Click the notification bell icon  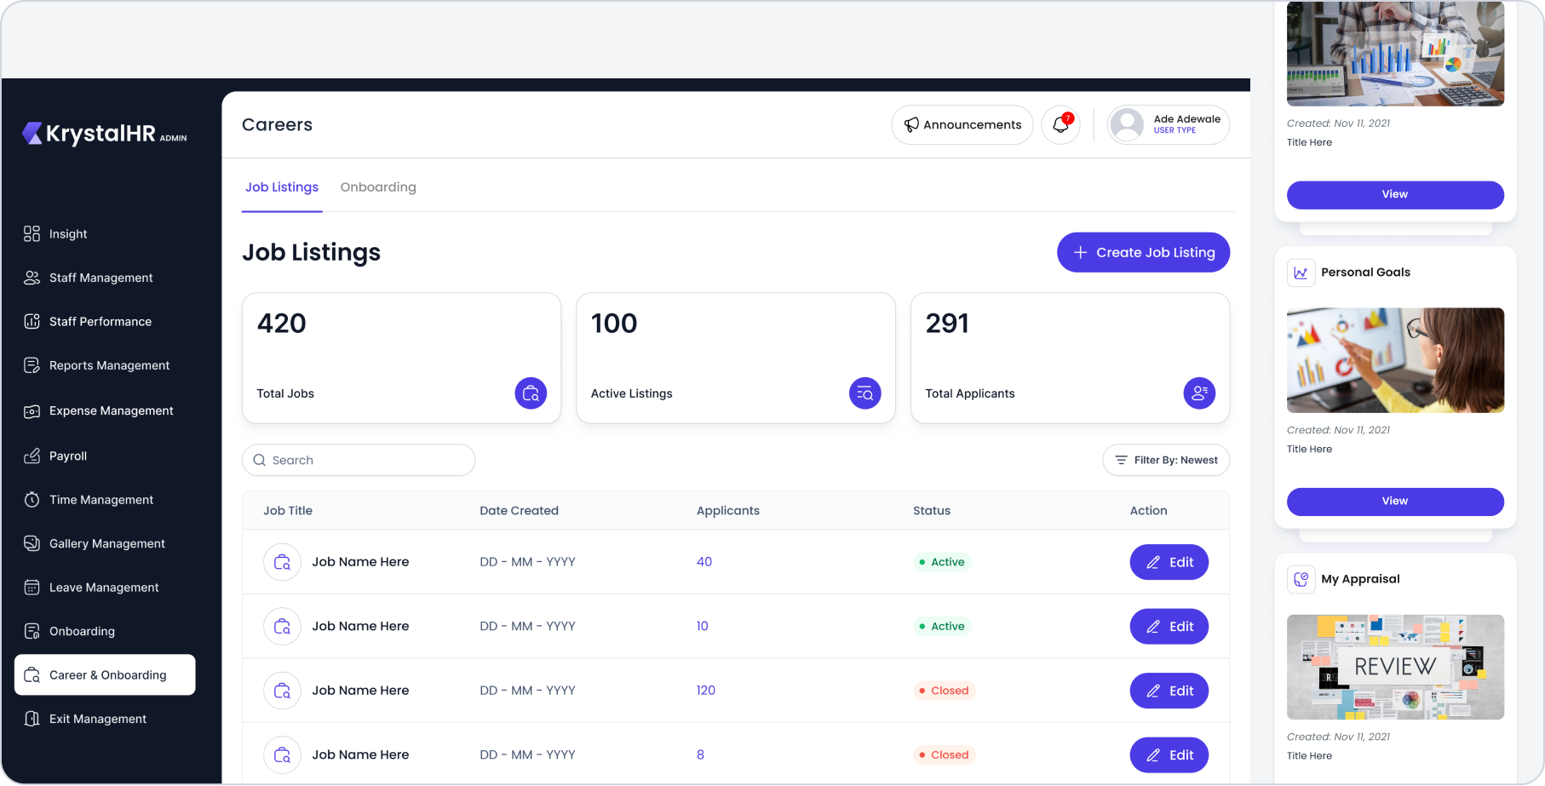coord(1060,125)
